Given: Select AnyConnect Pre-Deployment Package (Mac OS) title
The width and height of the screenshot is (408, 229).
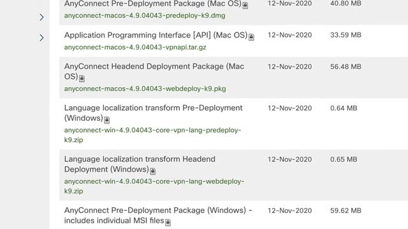Looking at the screenshot, I should click(x=153, y=4).
